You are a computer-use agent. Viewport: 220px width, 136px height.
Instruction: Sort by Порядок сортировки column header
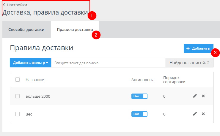174,80
